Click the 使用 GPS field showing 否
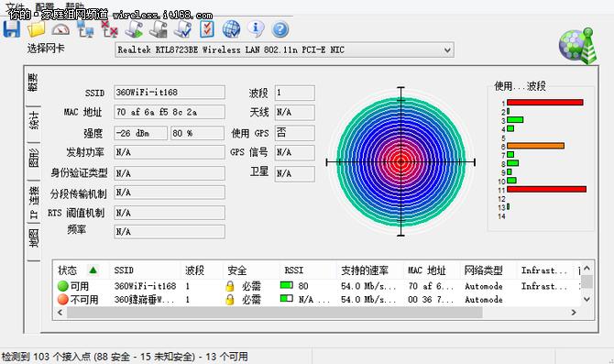 click(294, 133)
